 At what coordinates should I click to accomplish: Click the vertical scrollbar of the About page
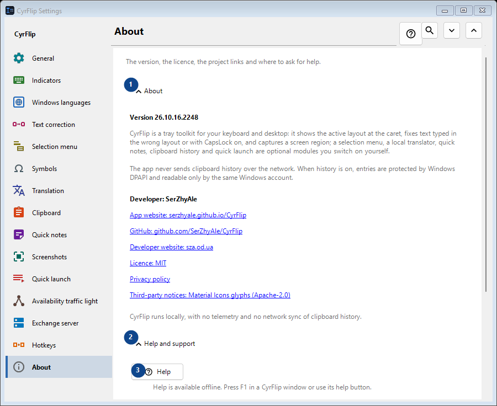tap(486, 174)
